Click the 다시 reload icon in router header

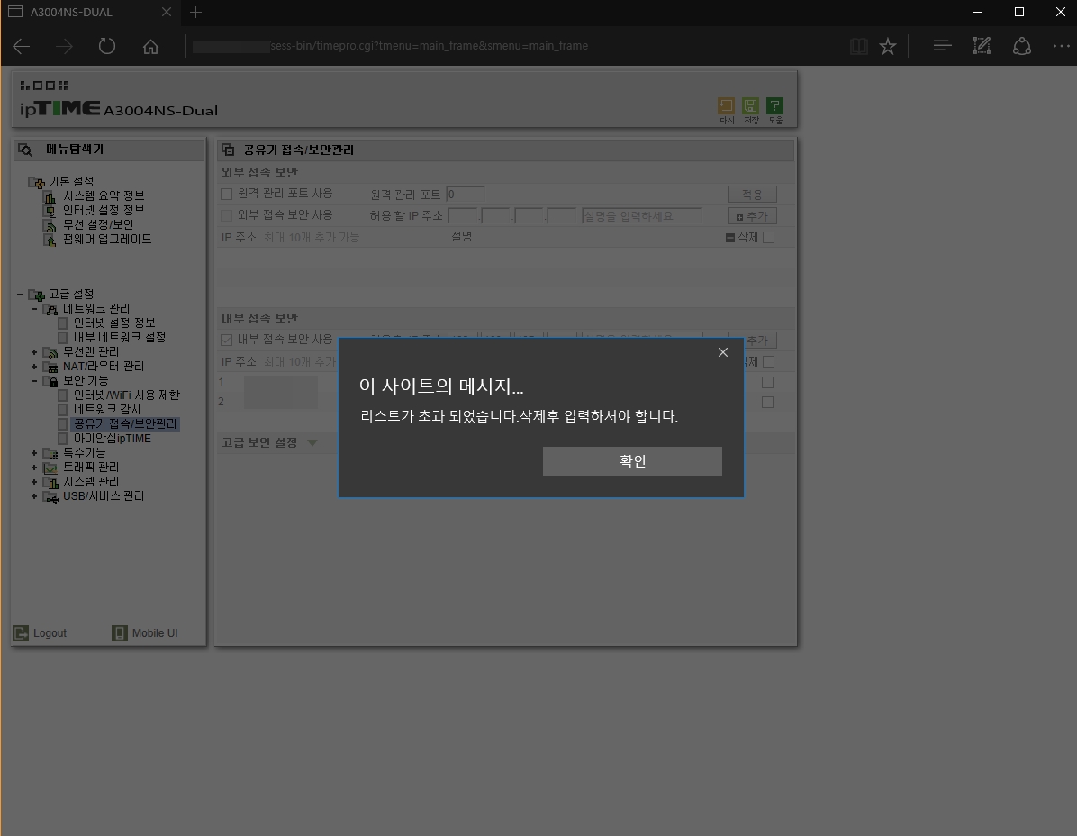click(x=726, y=110)
